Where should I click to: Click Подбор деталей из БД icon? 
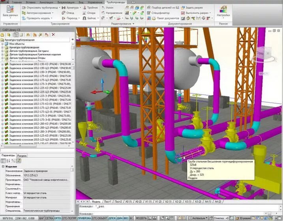tap(163, 7)
